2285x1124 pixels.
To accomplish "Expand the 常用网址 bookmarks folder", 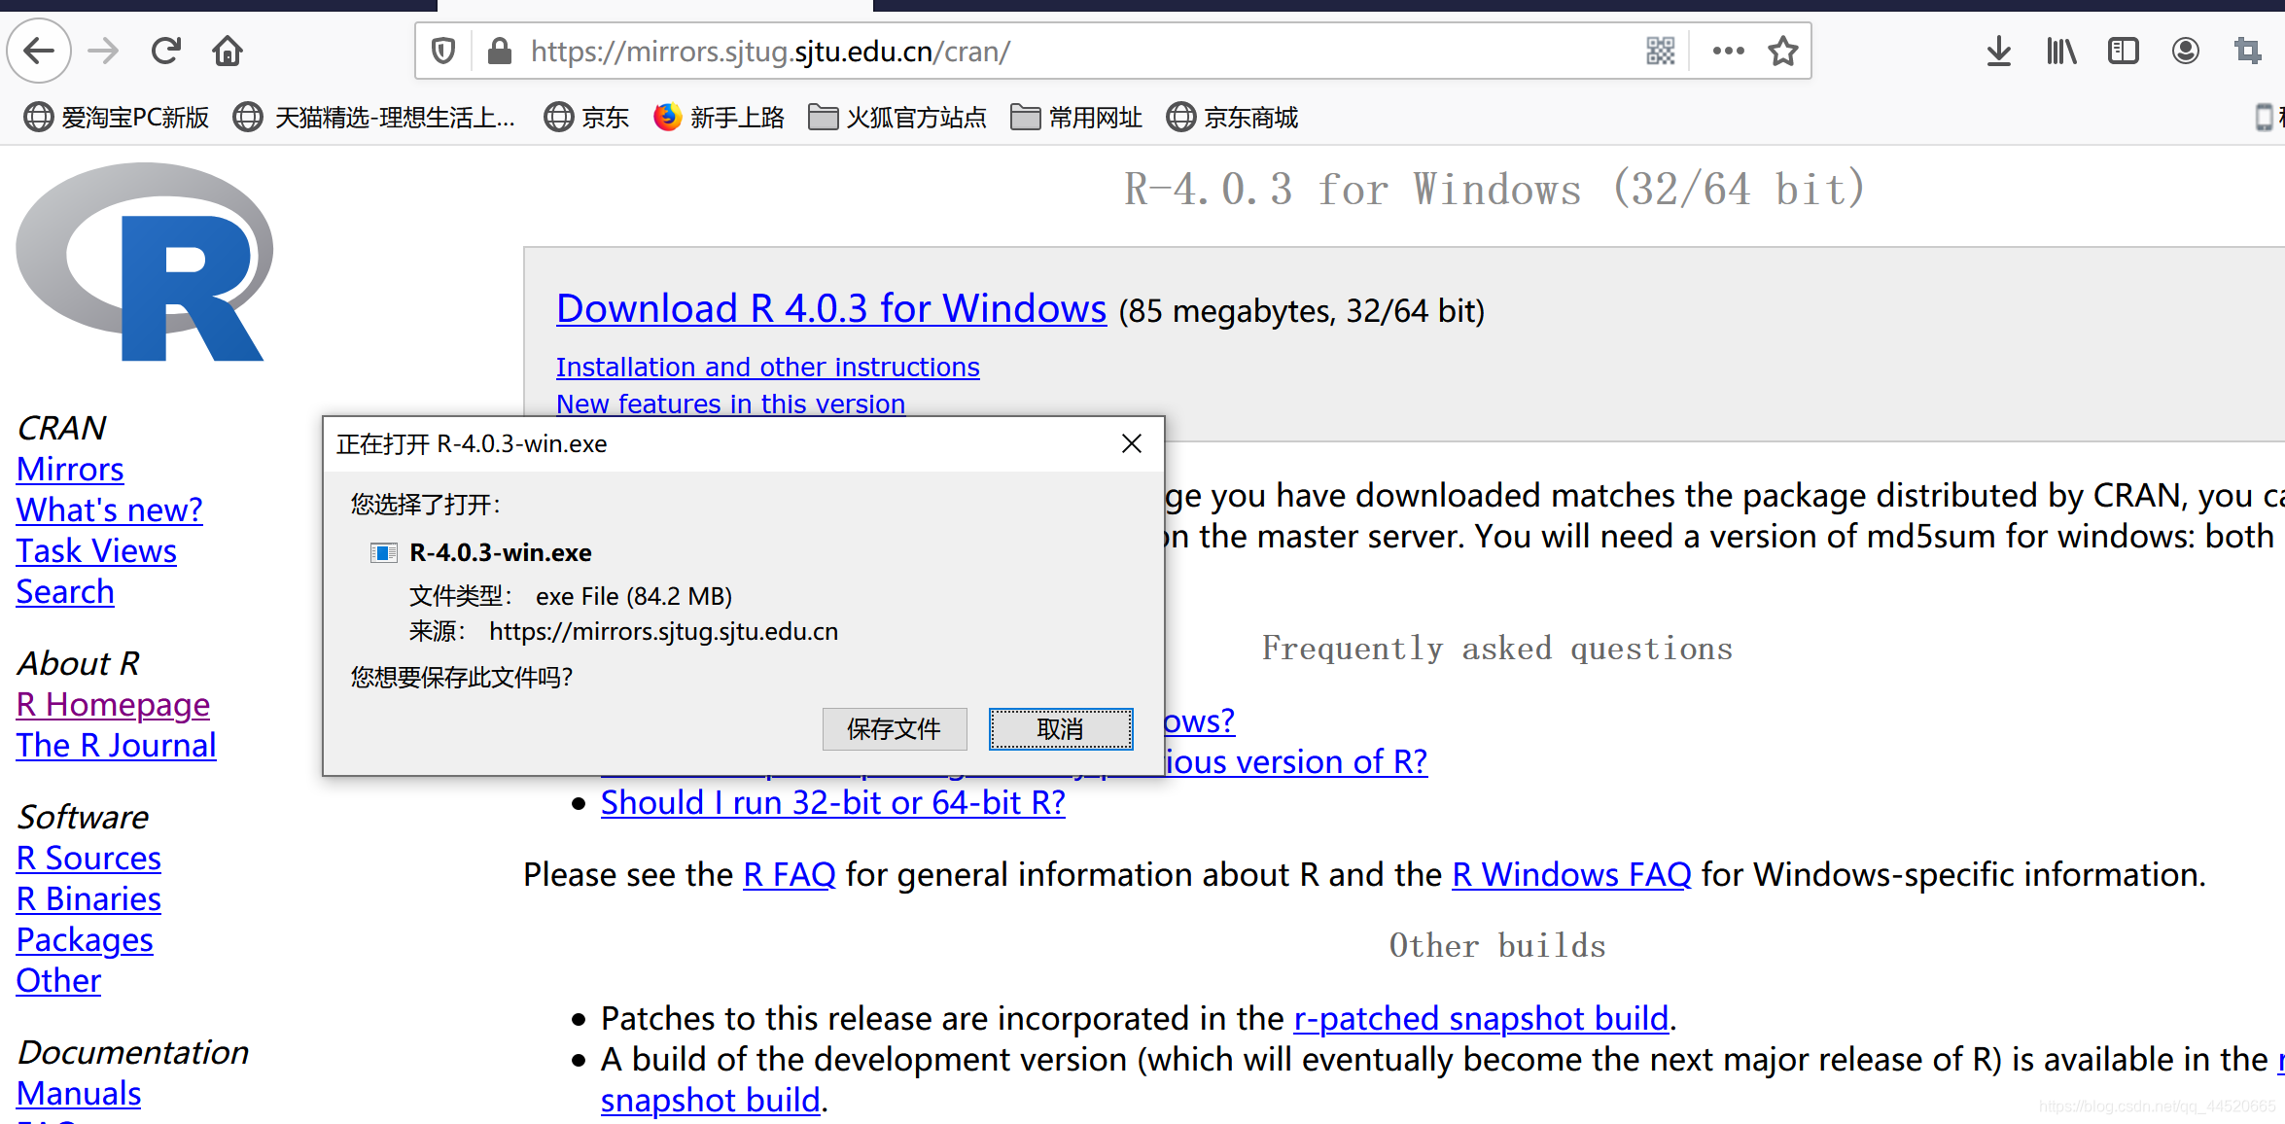I will click(x=1076, y=118).
